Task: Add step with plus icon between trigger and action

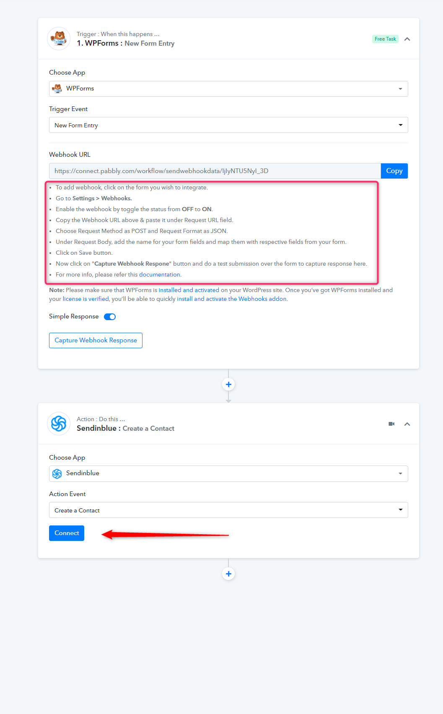Action: pos(228,384)
